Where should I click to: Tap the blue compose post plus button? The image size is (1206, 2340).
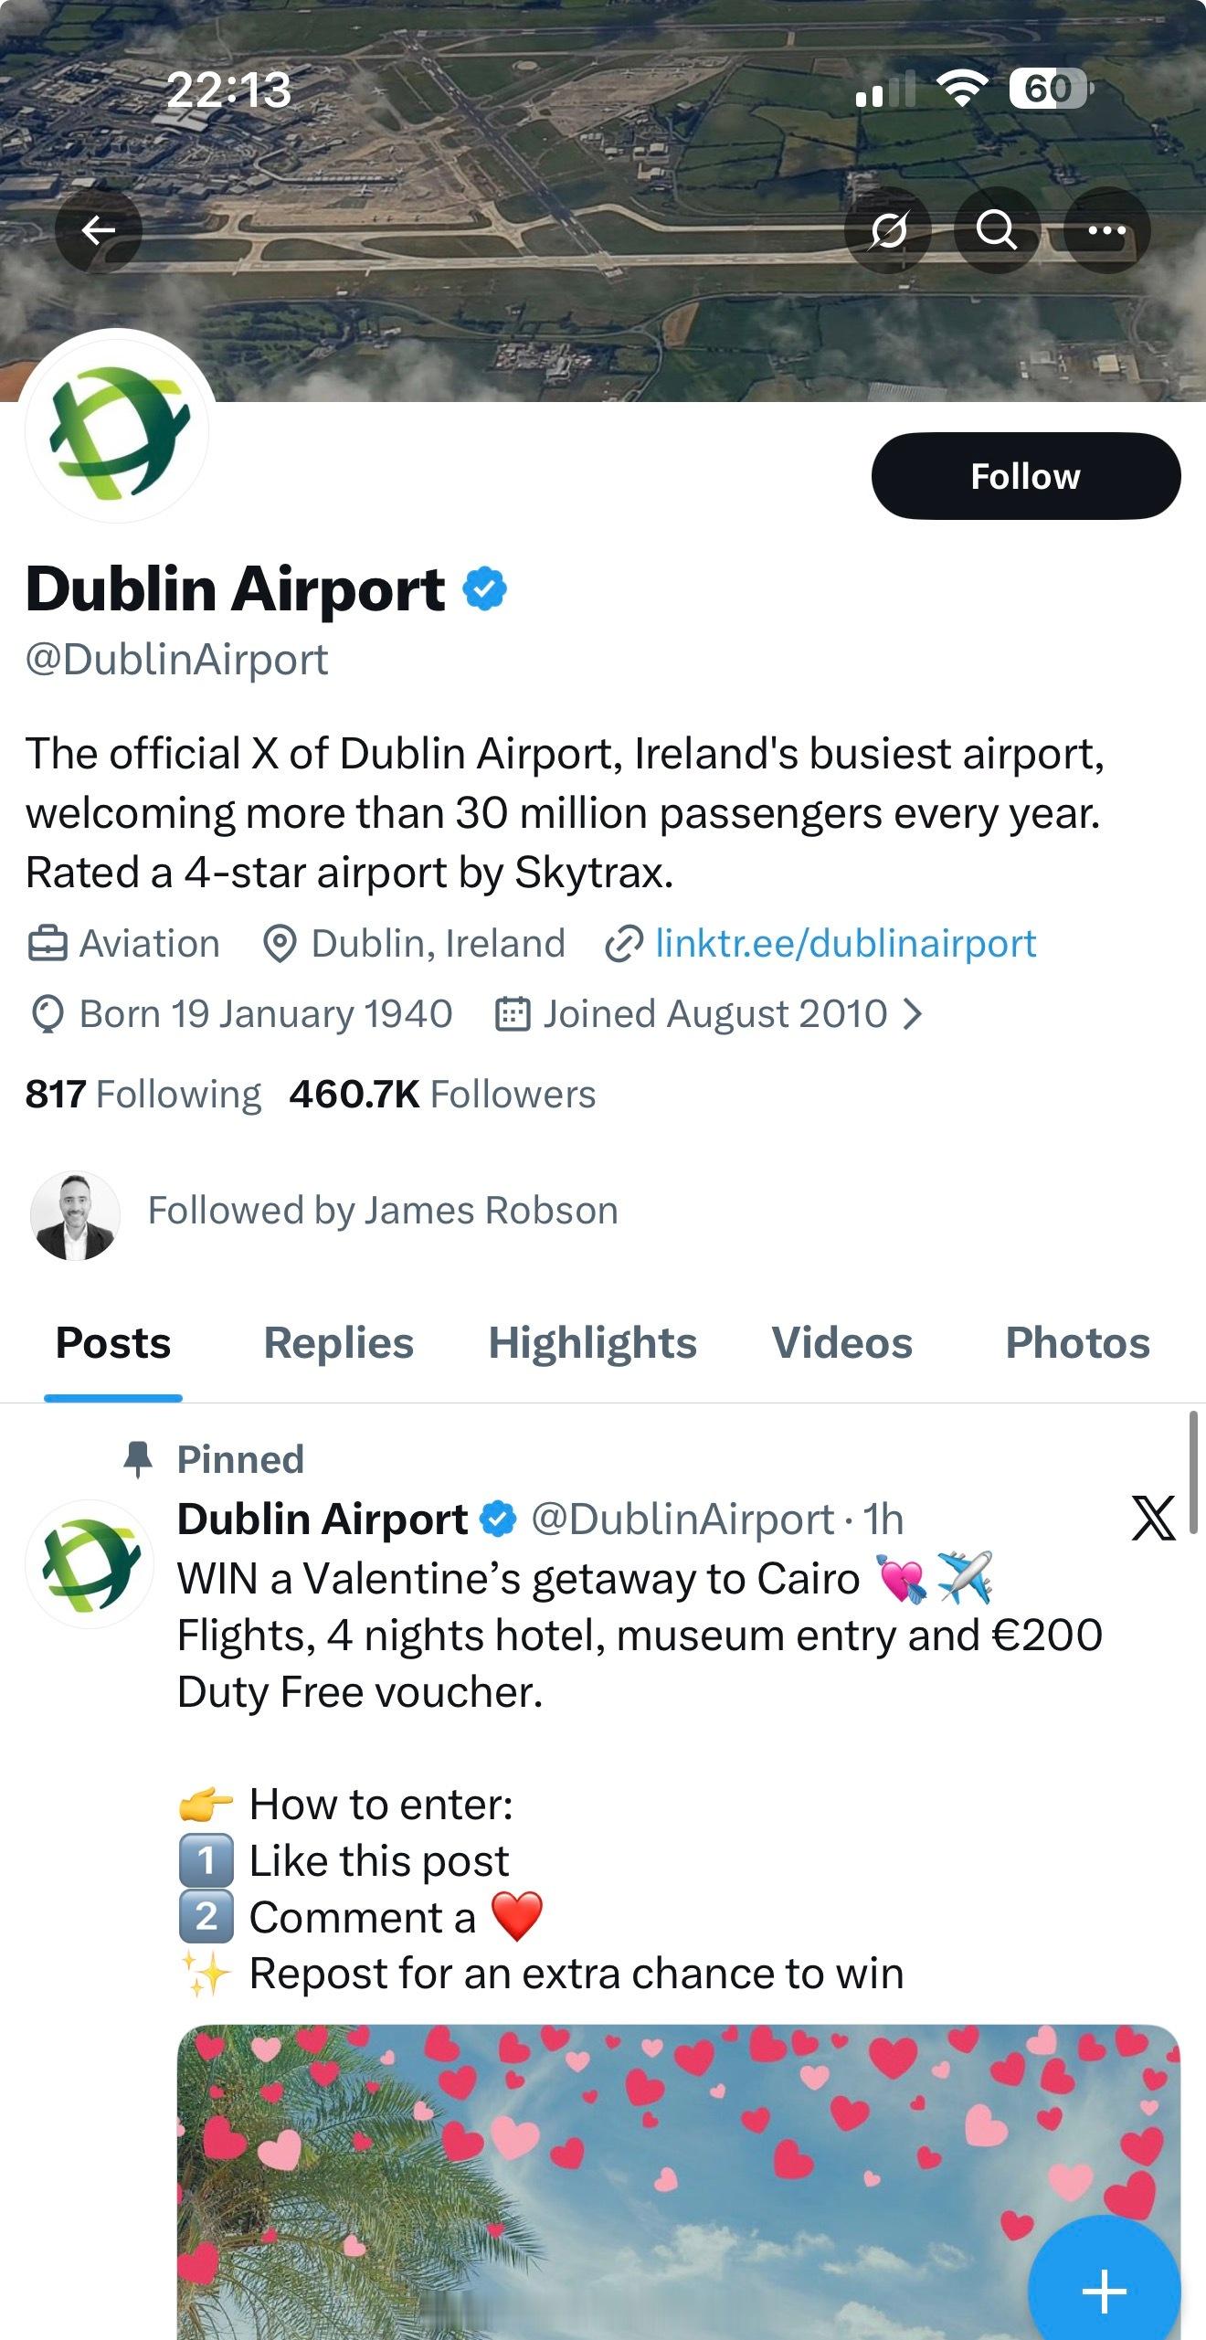click(1104, 2291)
